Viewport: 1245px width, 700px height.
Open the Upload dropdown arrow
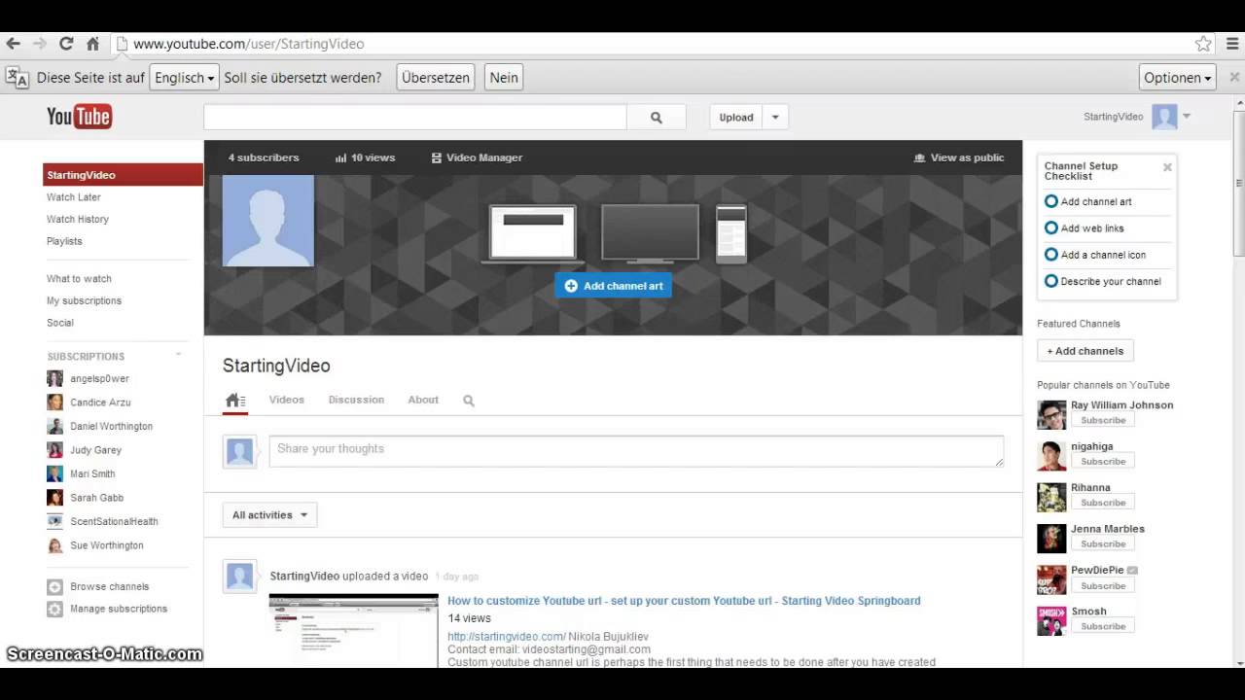point(774,116)
